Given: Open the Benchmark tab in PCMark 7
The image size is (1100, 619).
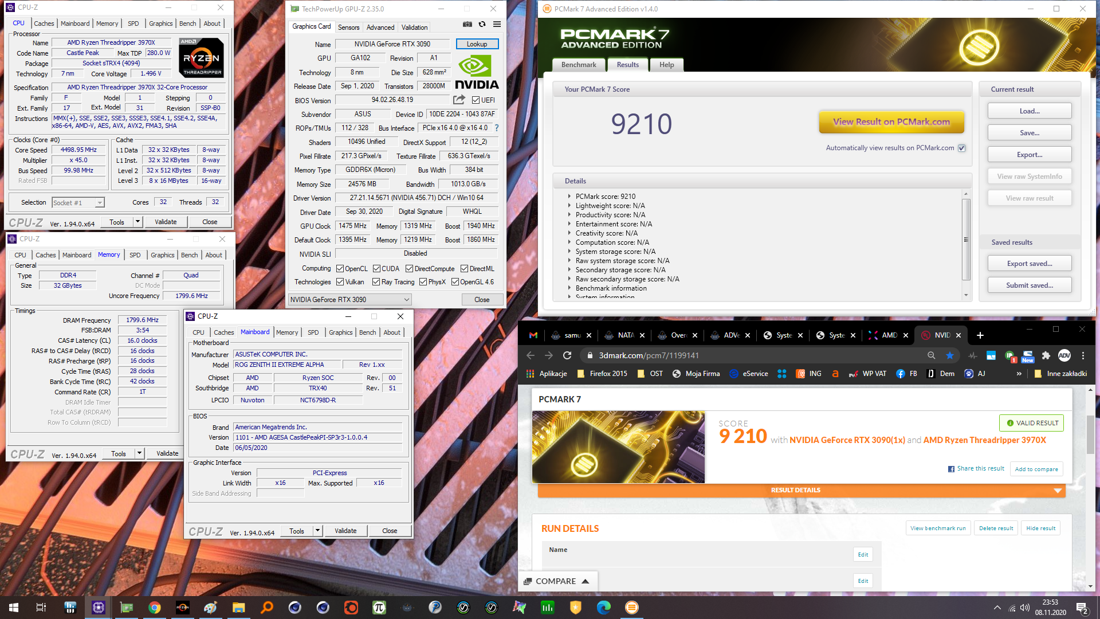Looking at the screenshot, I should point(579,65).
